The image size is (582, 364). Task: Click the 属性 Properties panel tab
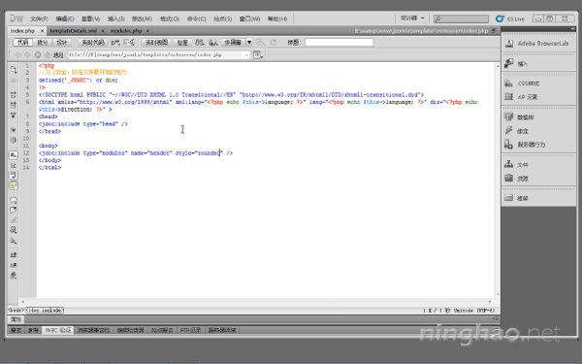coord(16,319)
